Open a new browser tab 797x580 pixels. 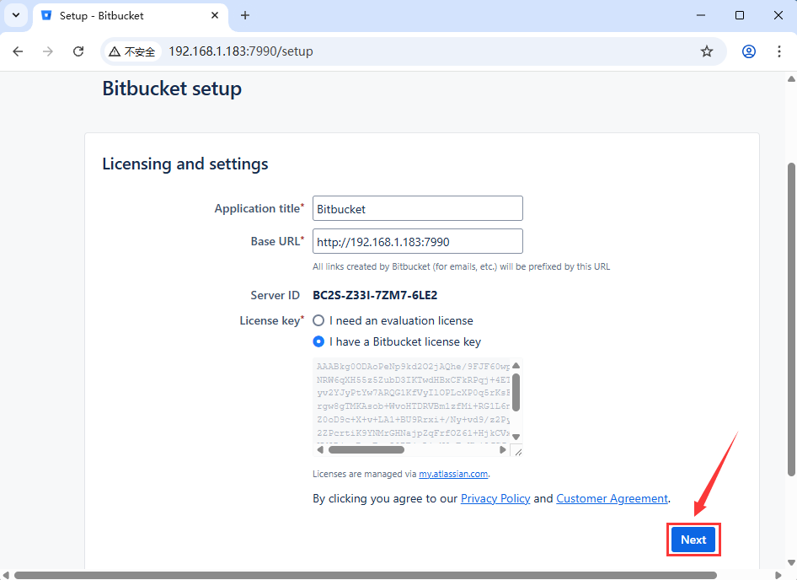click(245, 15)
